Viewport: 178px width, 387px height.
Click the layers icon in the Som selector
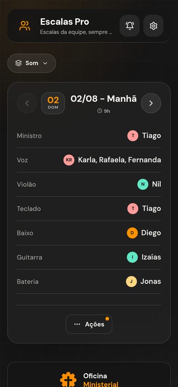click(x=18, y=63)
